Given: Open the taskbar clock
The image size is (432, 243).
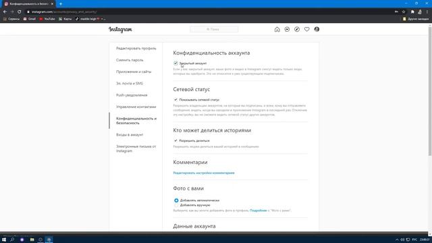Looking at the screenshot, I should [x=425, y=240].
